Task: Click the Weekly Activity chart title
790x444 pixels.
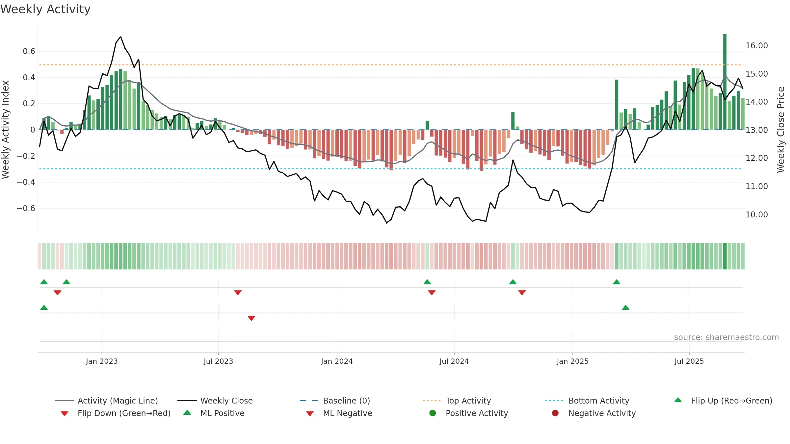Action: (45, 9)
